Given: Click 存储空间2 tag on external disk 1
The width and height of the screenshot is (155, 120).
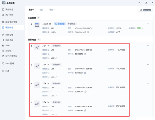Looking at the screenshot, I should (56, 46).
